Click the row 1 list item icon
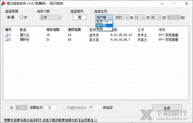Screen dimensions: 193x123 coord(6,35)
